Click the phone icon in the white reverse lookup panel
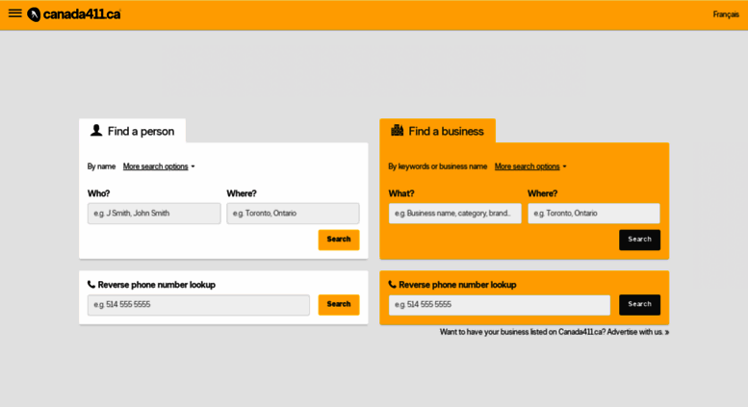This screenshot has height=407, width=748. 91,285
